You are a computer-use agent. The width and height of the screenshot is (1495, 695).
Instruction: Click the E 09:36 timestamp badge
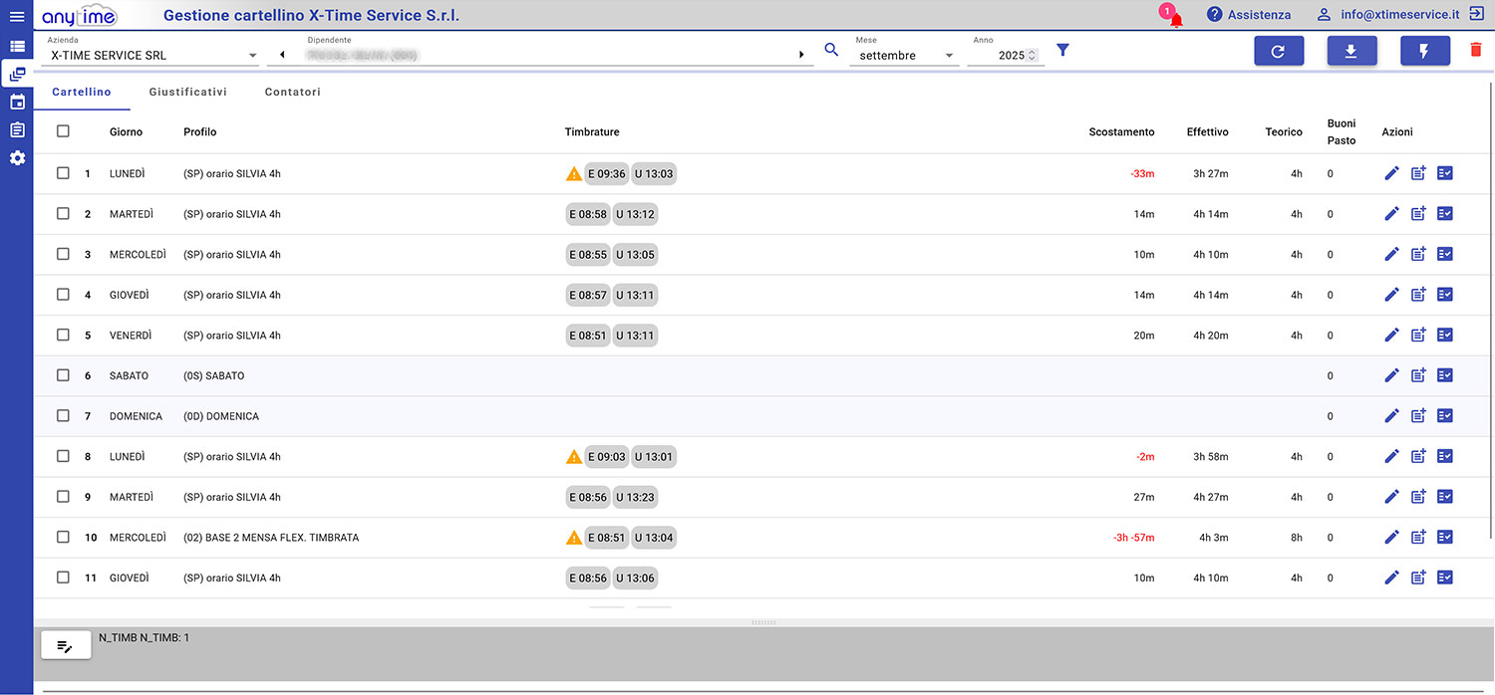click(x=606, y=174)
